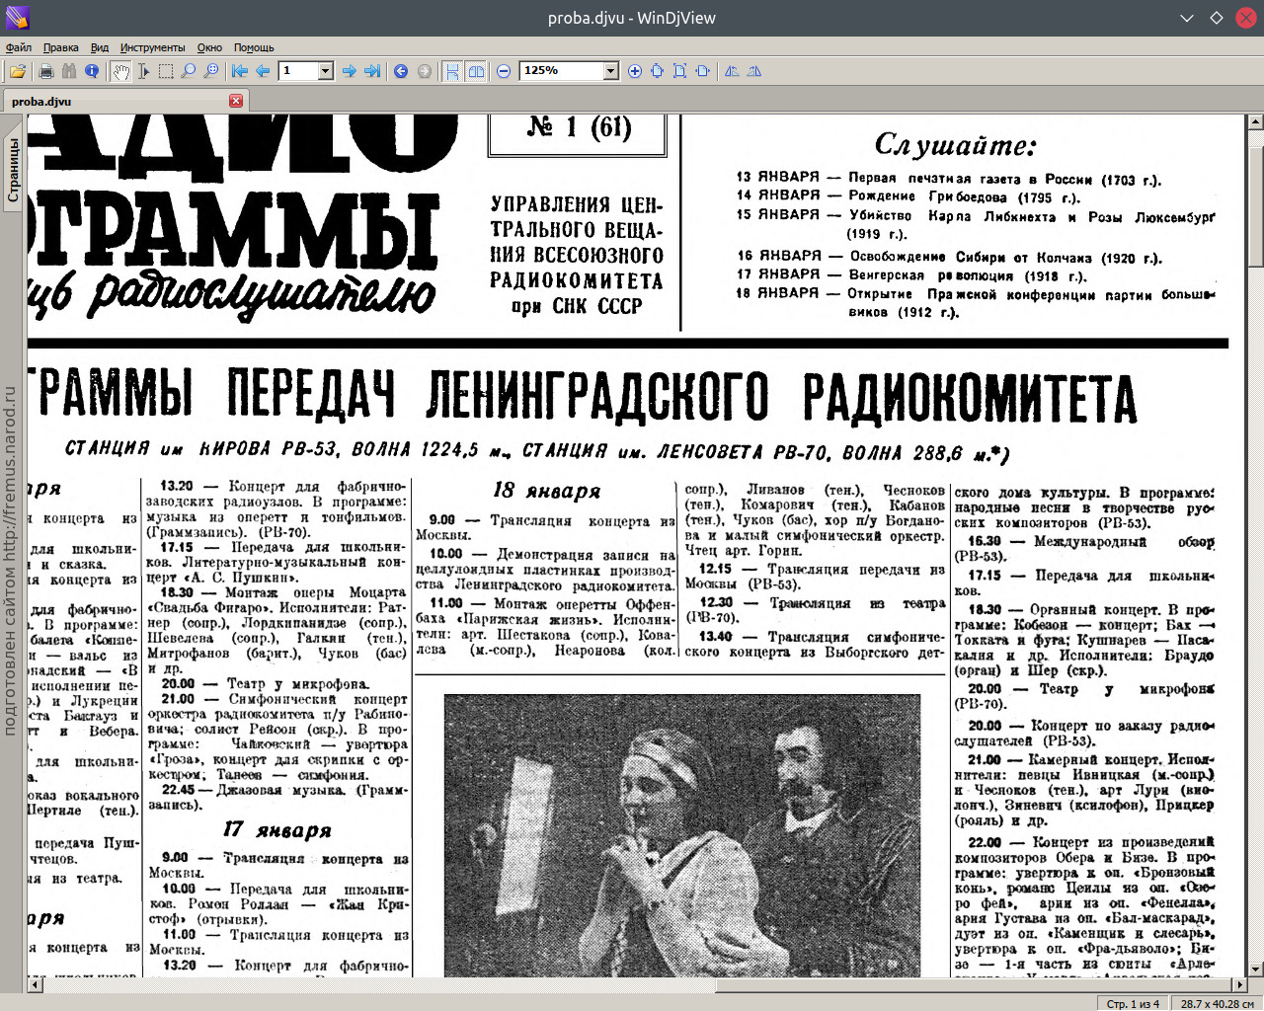
Task: Expand the Страницы side panel
Action: tap(13, 170)
